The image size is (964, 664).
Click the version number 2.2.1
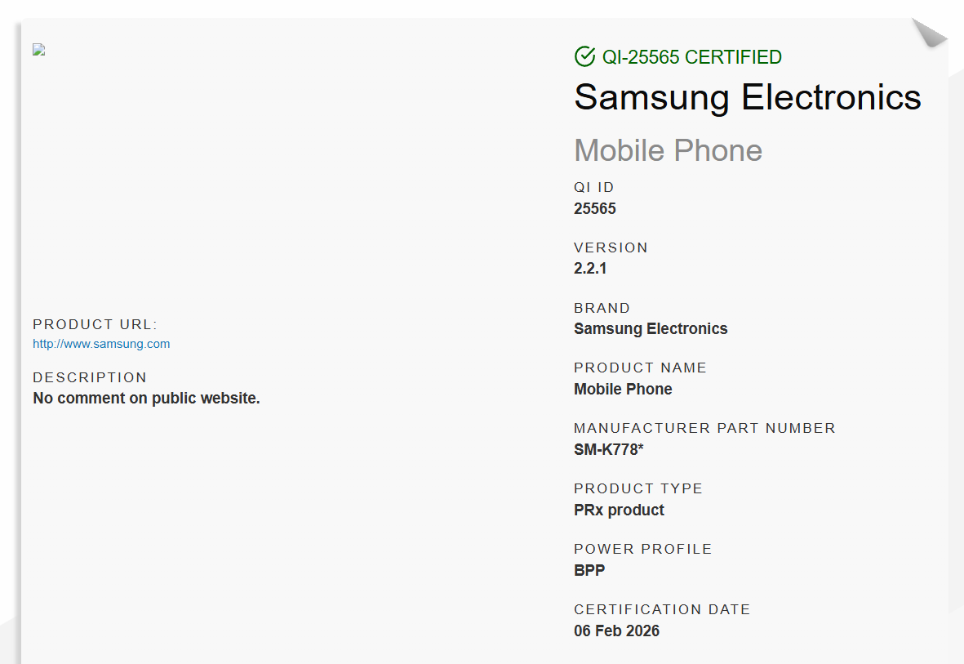point(590,268)
